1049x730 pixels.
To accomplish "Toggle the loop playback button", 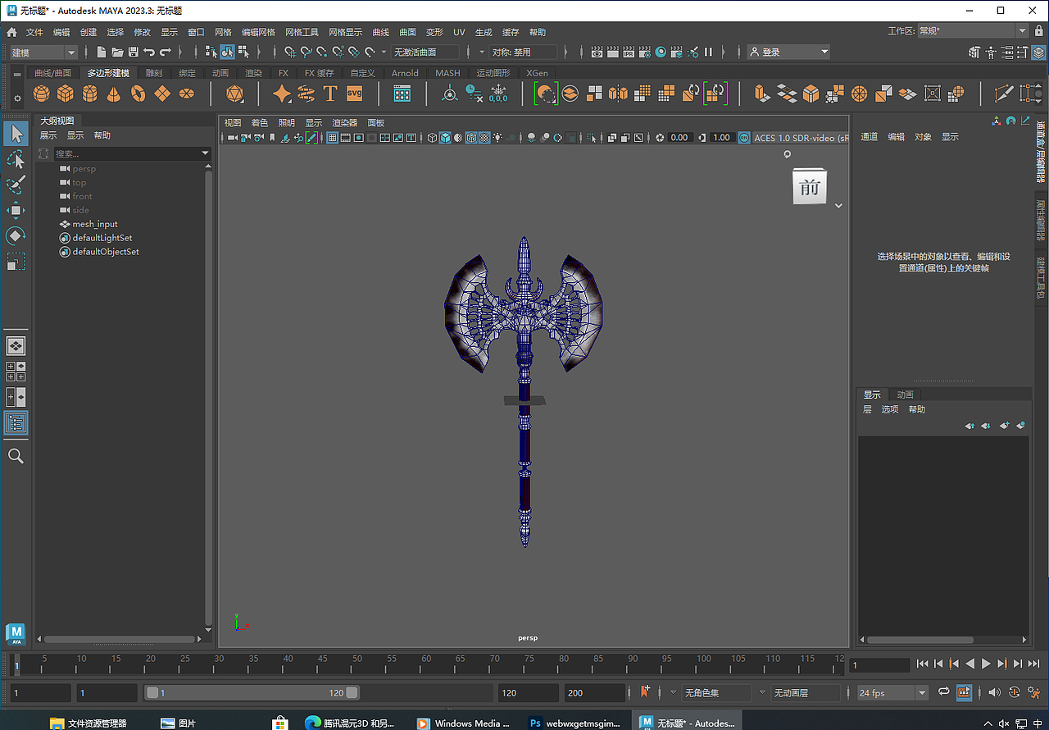I will [x=944, y=693].
